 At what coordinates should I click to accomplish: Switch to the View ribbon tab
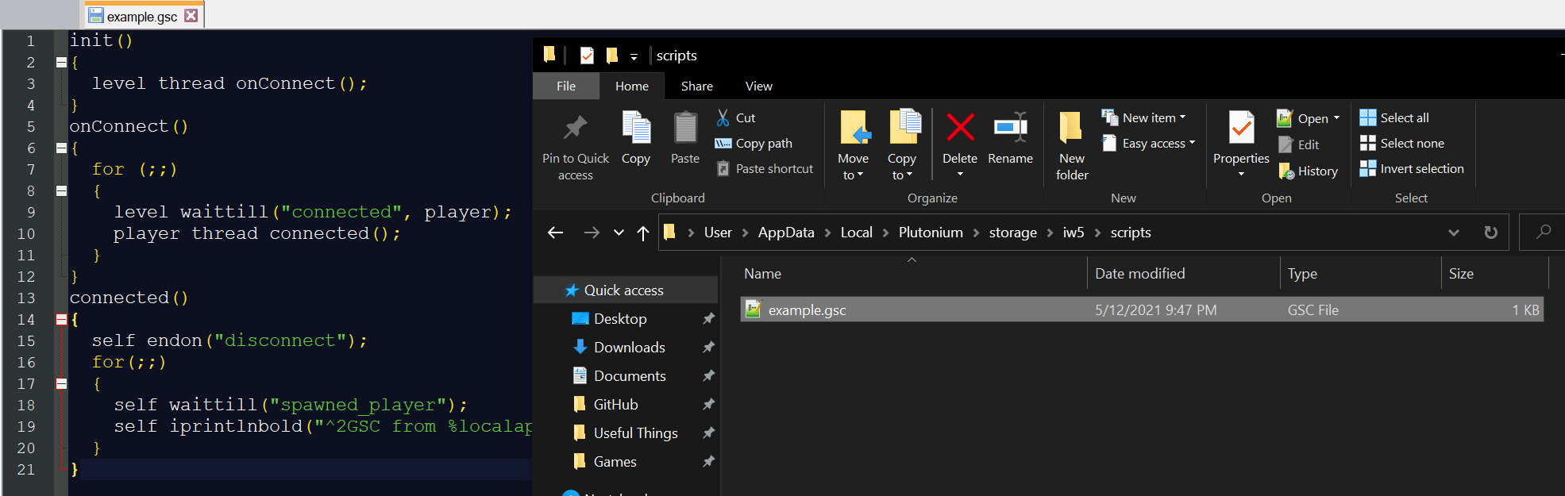click(x=758, y=86)
